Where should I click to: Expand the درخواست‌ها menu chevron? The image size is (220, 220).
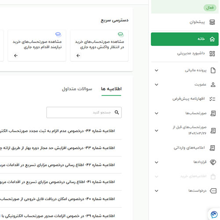coord(157,191)
